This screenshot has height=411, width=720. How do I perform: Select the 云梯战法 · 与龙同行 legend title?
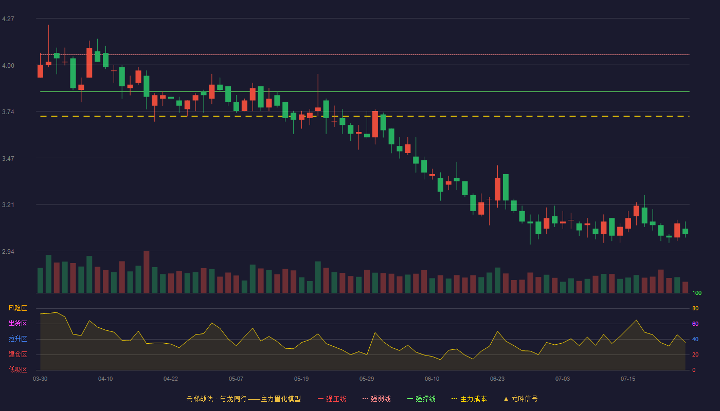click(x=216, y=399)
